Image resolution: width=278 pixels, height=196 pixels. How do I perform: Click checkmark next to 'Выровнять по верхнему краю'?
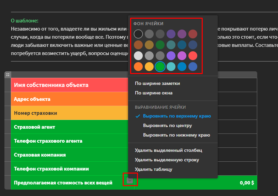[137, 117]
